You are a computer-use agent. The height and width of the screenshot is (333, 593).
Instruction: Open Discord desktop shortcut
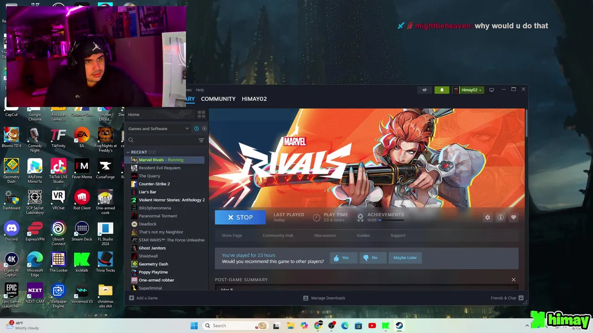click(x=11, y=231)
